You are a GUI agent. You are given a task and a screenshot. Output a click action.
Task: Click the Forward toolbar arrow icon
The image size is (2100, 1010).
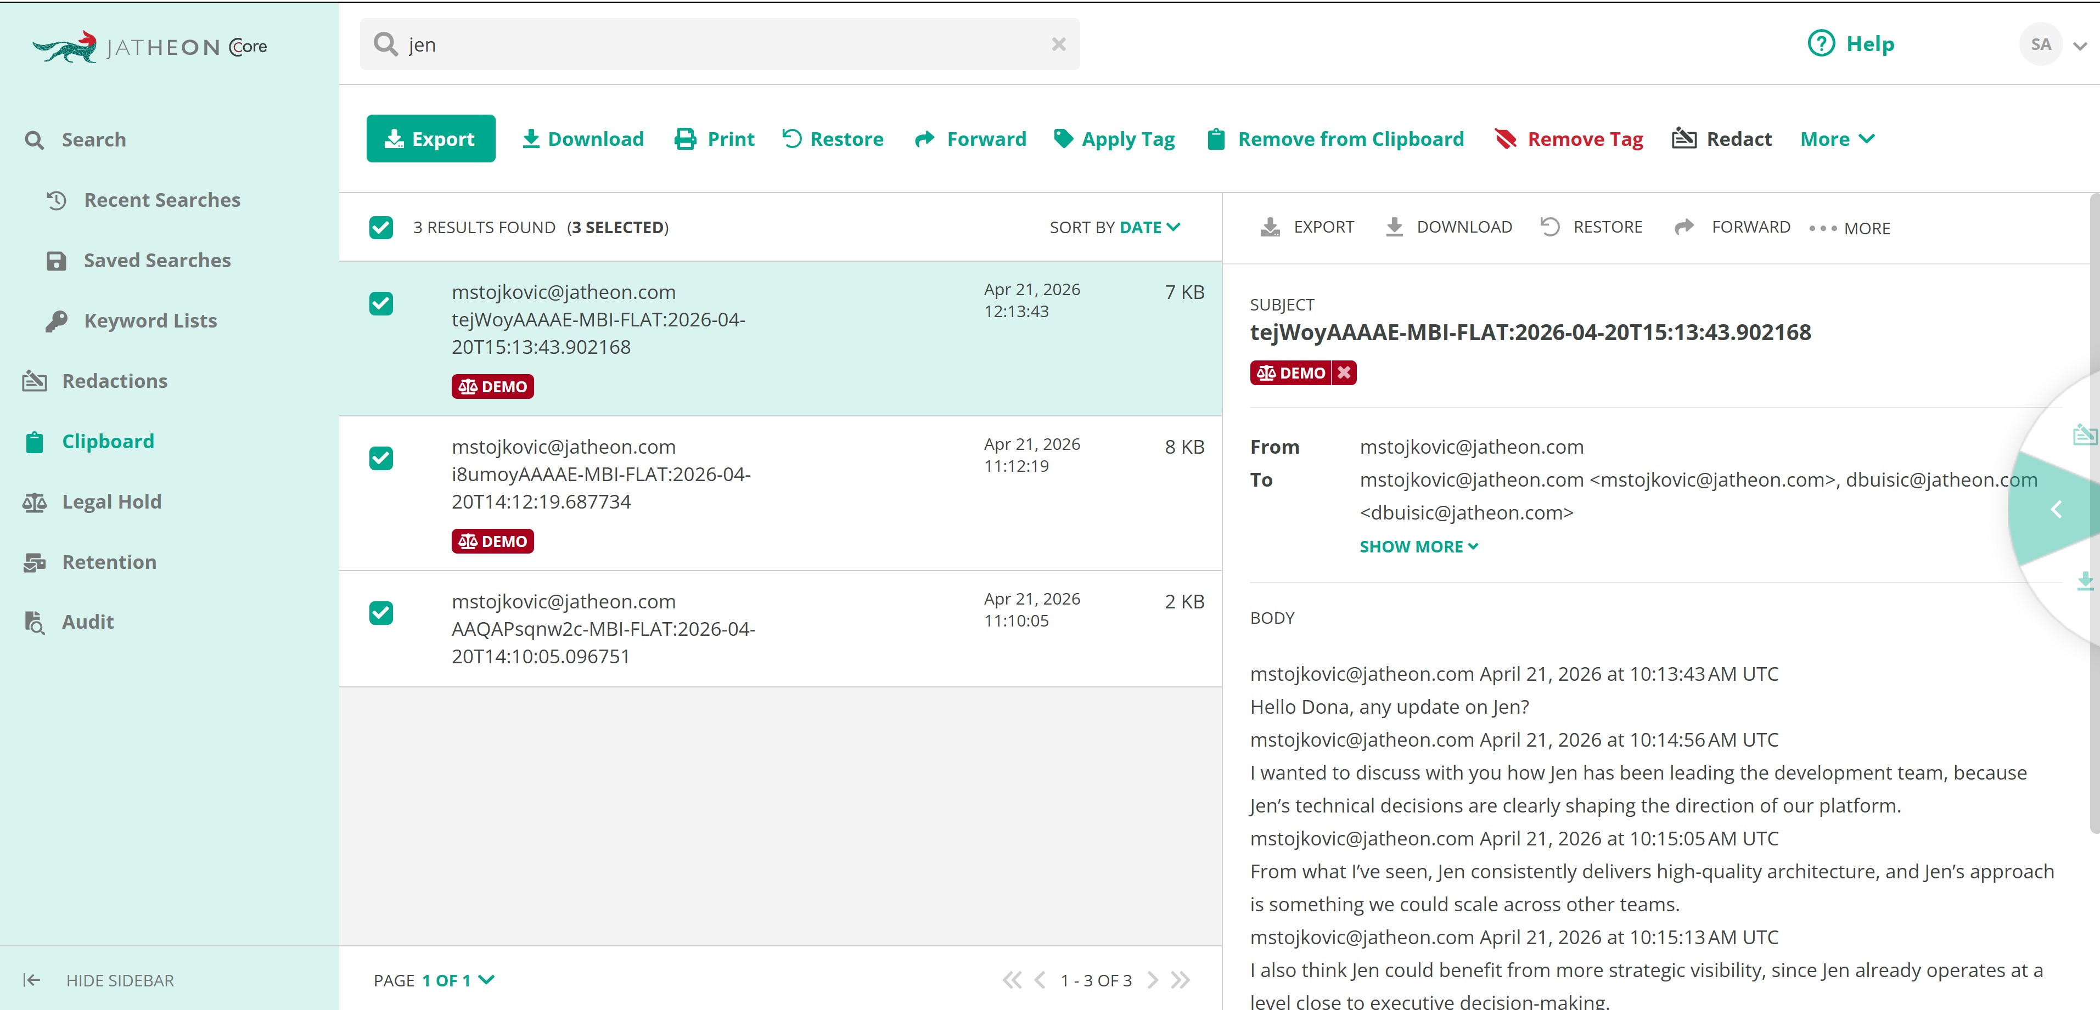point(924,139)
